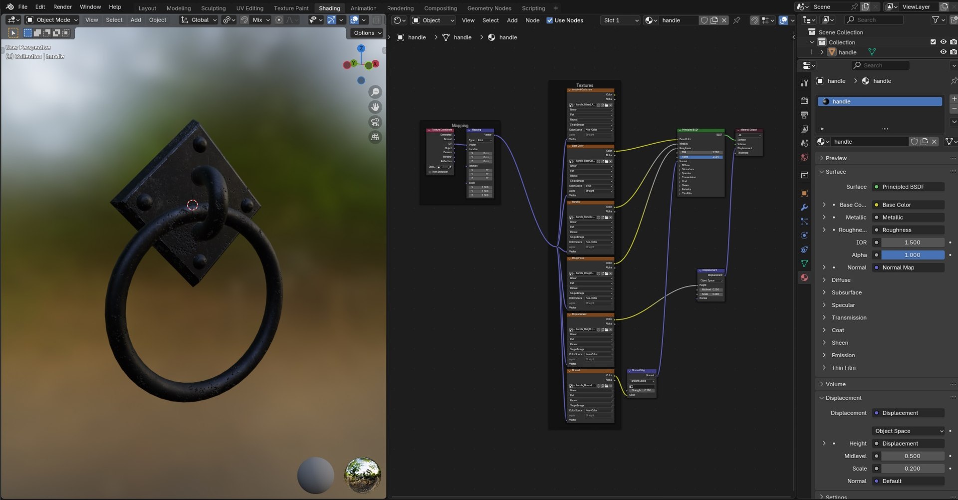Toggle camera view icon in viewport

point(375,122)
